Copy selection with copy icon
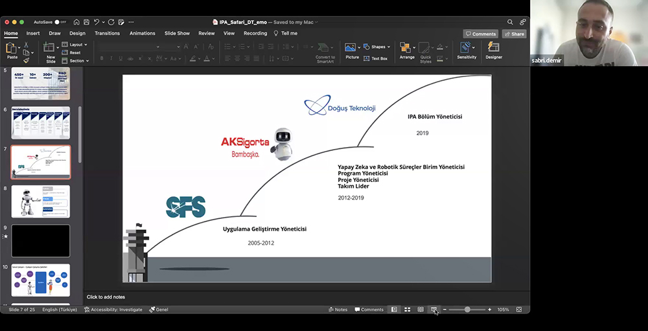This screenshot has height=331, width=648. click(x=26, y=53)
